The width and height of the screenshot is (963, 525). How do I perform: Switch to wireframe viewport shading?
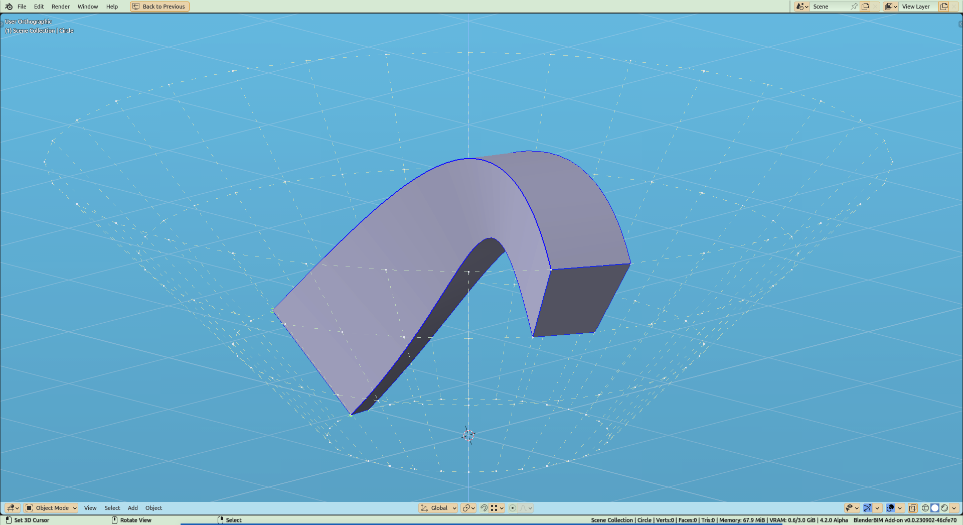click(x=925, y=508)
